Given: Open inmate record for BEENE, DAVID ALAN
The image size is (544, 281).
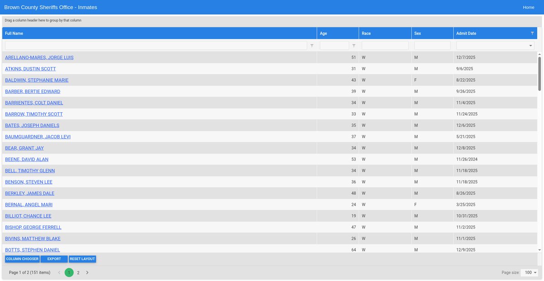Looking at the screenshot, I should 27,160.
